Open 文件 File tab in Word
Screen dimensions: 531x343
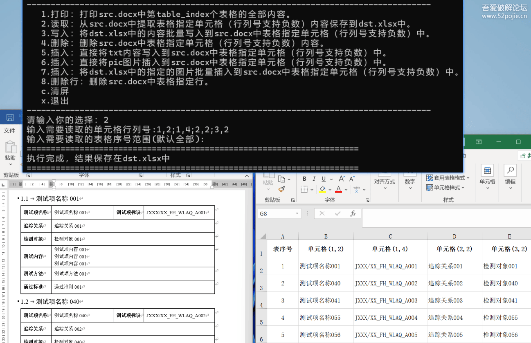tap(9, 131)
